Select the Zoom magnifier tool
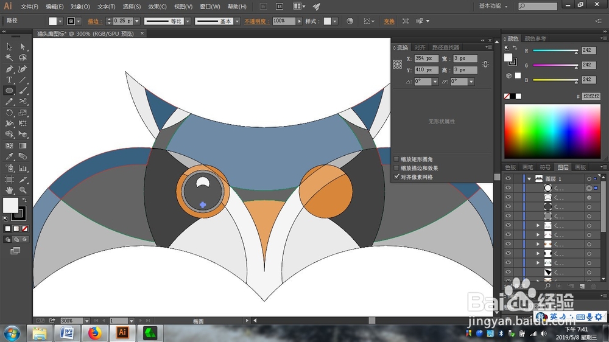Screen dimensions: 609x342 (x=23, y=190)
